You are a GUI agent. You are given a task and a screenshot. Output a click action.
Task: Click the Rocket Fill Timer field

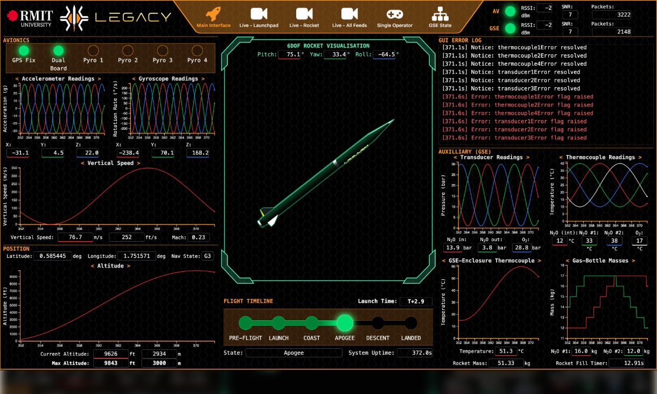[x=627, y=363]
